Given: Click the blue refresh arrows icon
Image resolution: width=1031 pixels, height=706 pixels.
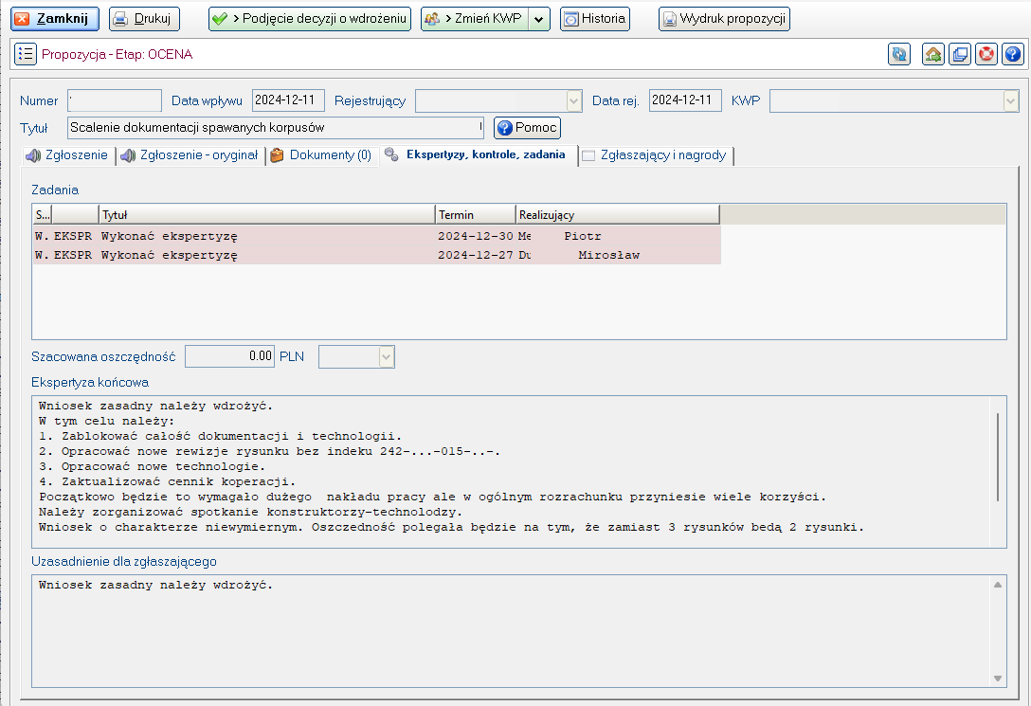Looking at the screenshot, I should [899, 54].
